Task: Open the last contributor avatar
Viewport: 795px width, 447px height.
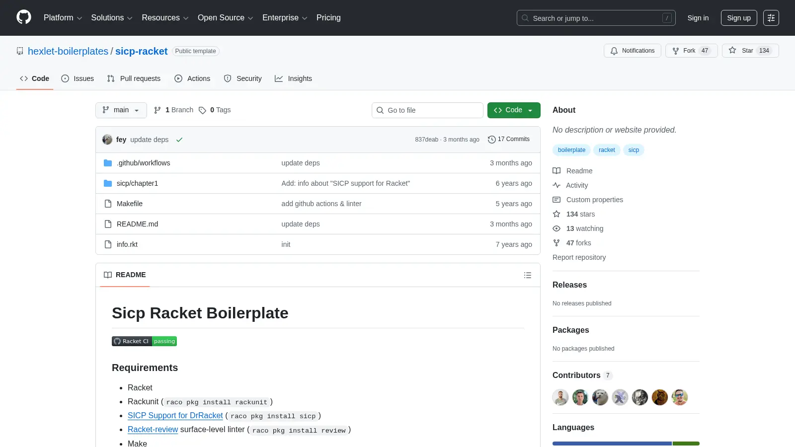Action: coord(680,397)
